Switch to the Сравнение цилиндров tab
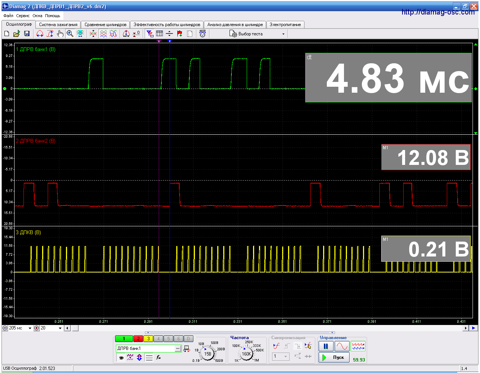 (105, 25)
